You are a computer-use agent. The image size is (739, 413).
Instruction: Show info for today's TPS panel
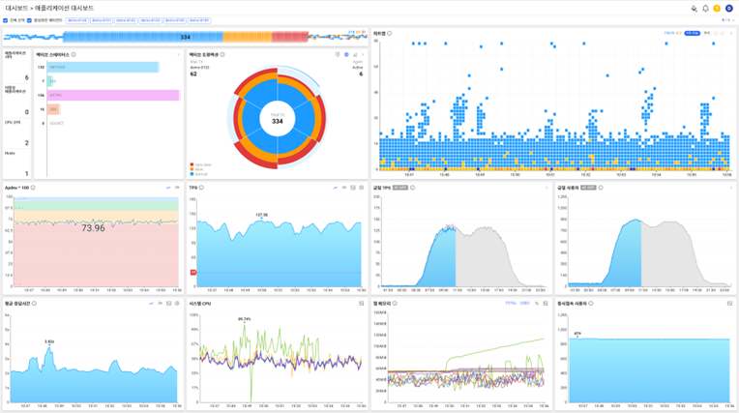[412, 188]
